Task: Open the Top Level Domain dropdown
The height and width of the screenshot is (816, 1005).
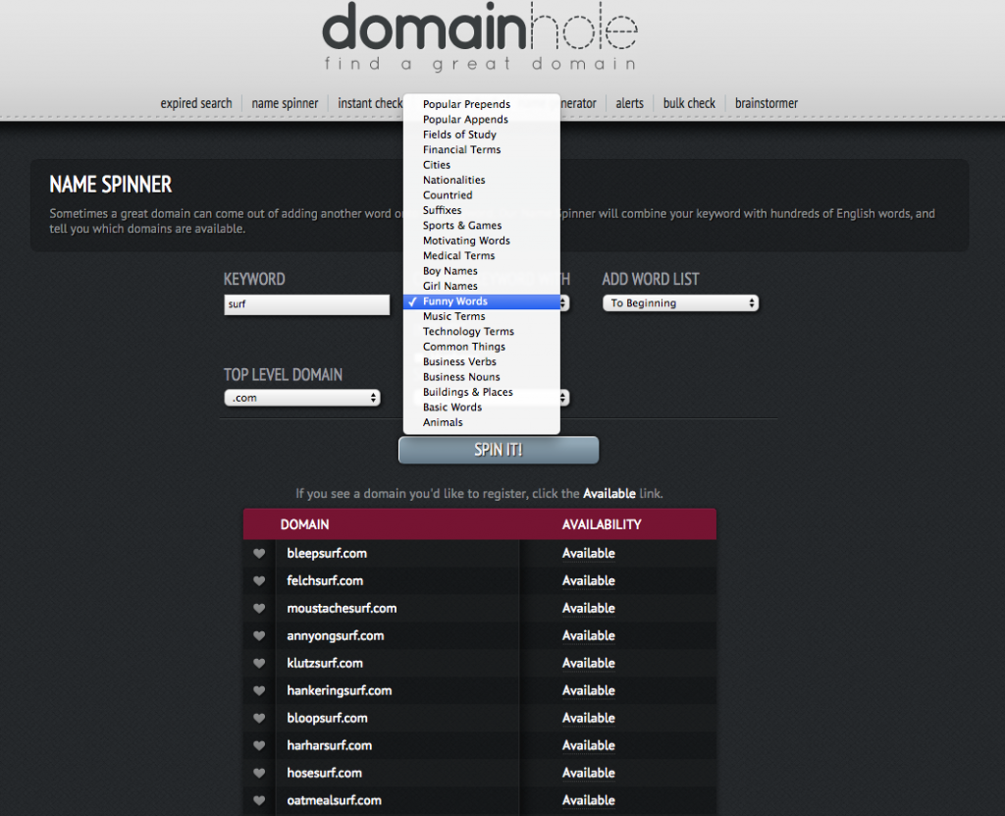Action: [x=302, y=398]
